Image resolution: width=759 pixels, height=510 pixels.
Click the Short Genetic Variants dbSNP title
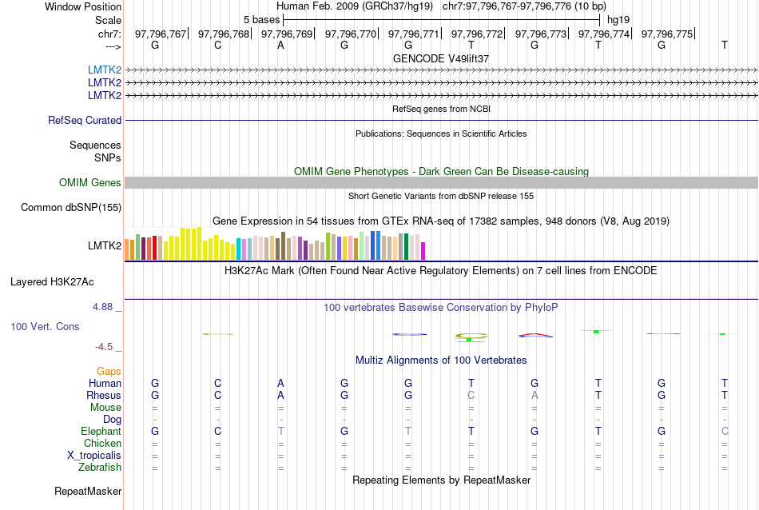[441, 196]
